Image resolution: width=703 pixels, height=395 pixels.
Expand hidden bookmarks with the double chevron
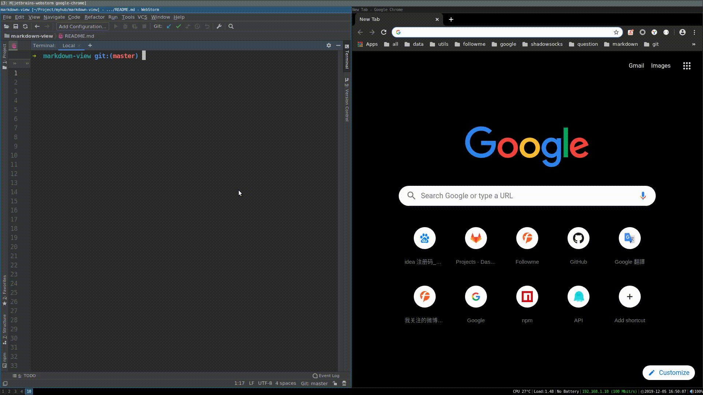click(693, 44)
